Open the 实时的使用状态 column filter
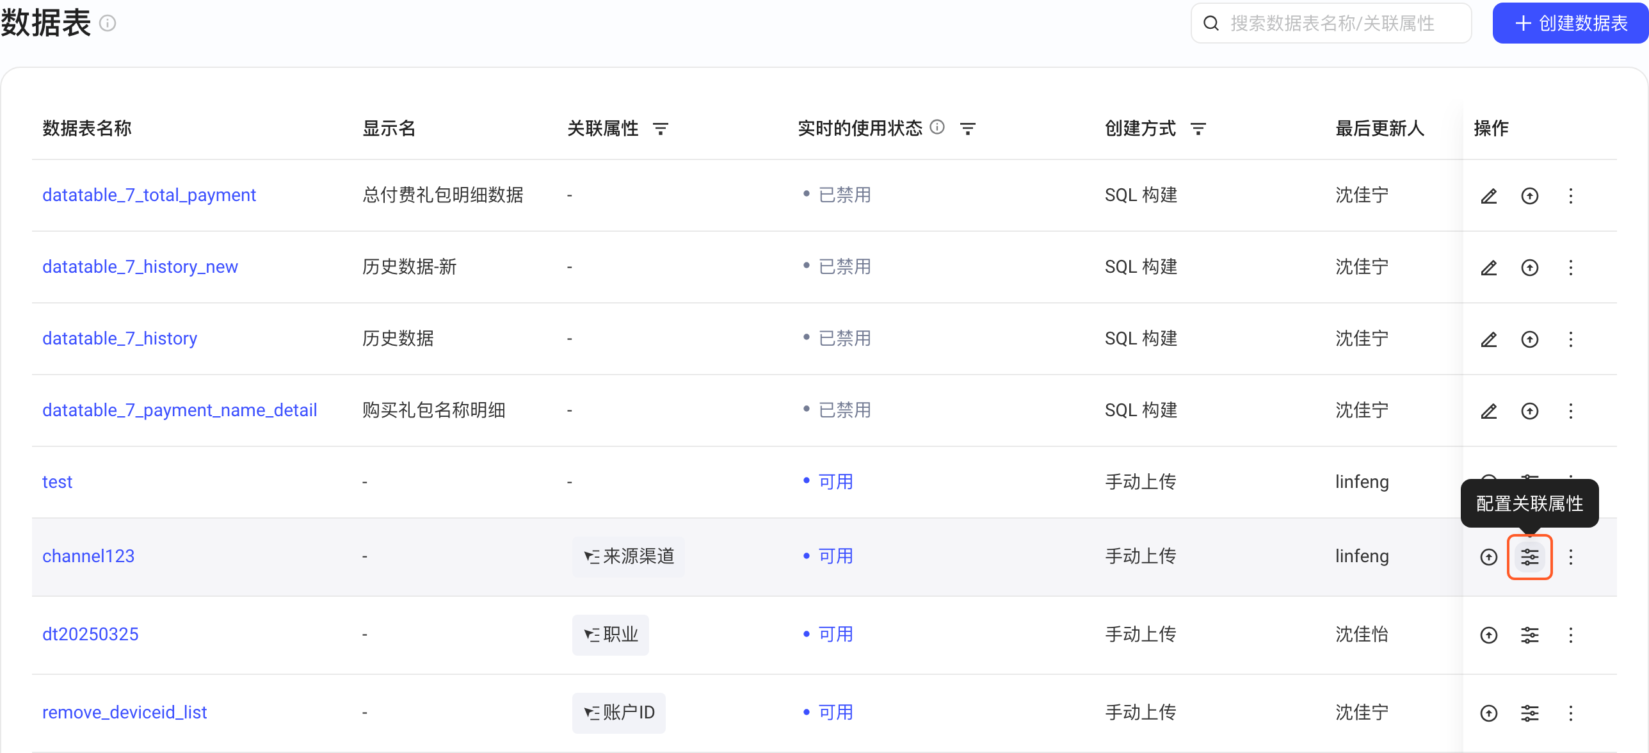Screen dimensions: 1649x753 (968, 129)
